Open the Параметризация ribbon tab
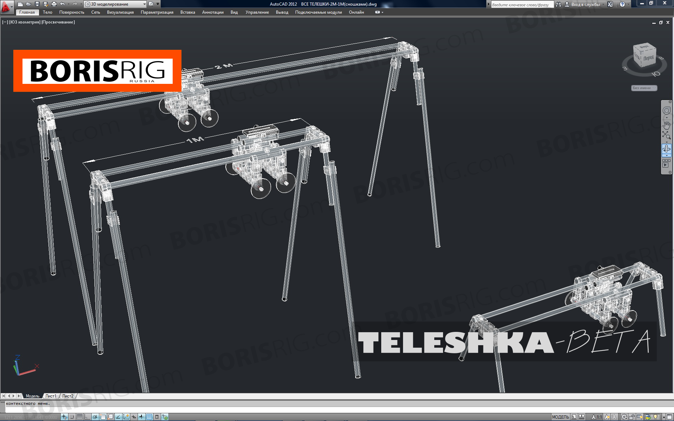Screen dimensions: 674x421 [157, 12]
